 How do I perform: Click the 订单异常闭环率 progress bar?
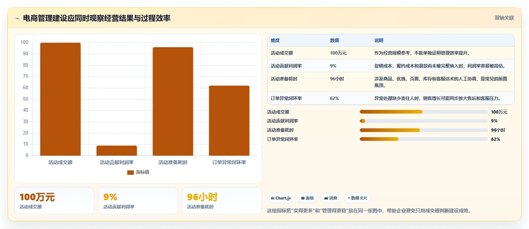coord(424,139)
